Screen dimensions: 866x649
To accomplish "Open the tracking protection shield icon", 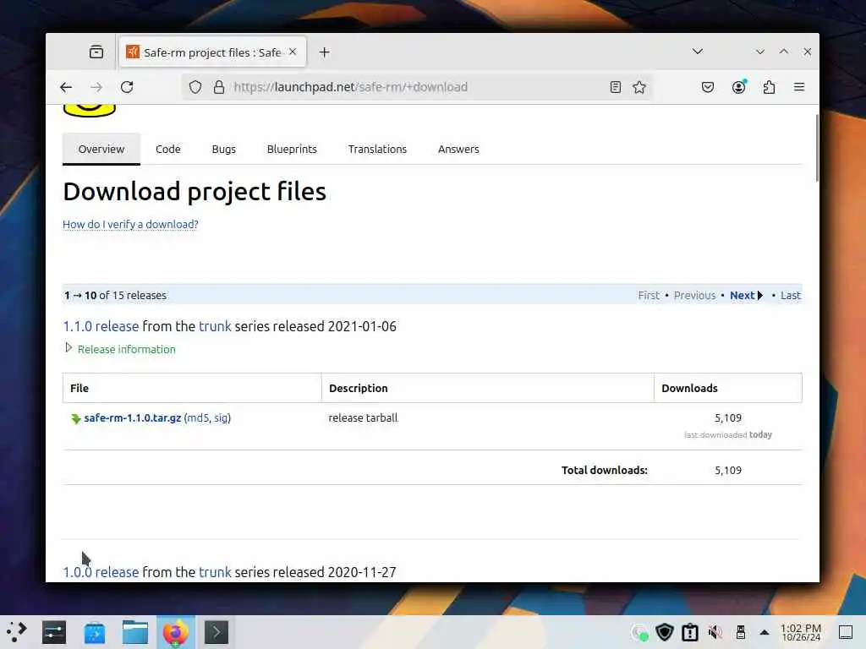I will (195, 87).
